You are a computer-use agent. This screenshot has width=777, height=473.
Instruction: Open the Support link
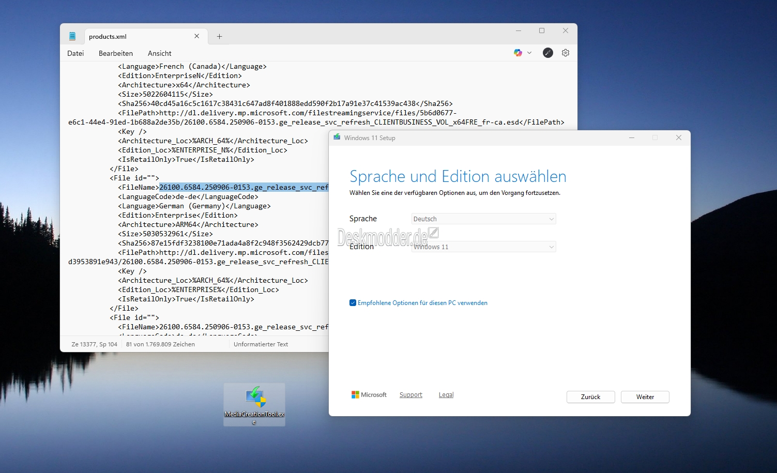pyautogui.click(x=411, y=394)
